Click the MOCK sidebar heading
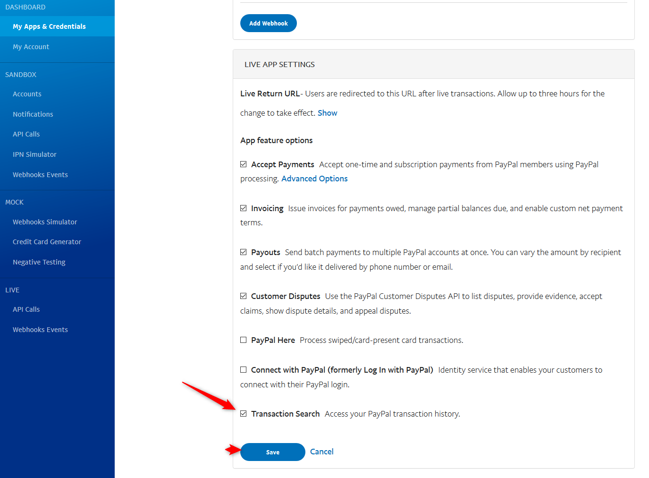The height and width of the screenshot is (478, 649). click(15, 202)
